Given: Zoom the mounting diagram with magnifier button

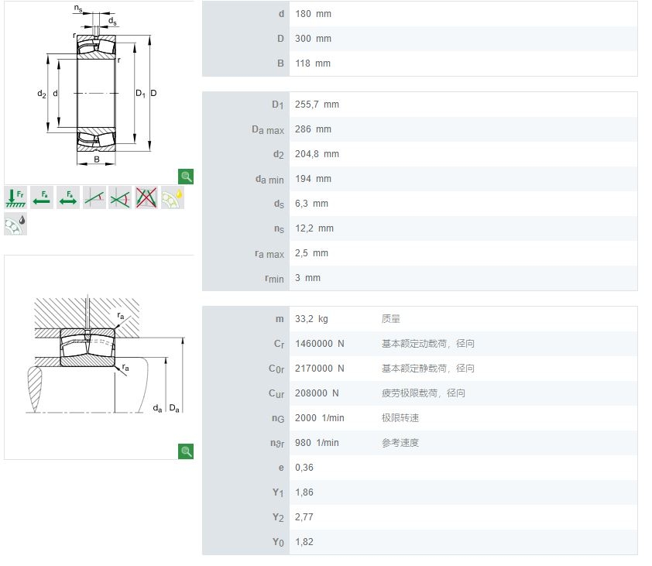Looking at the screenshot, I should coord(186,451).
